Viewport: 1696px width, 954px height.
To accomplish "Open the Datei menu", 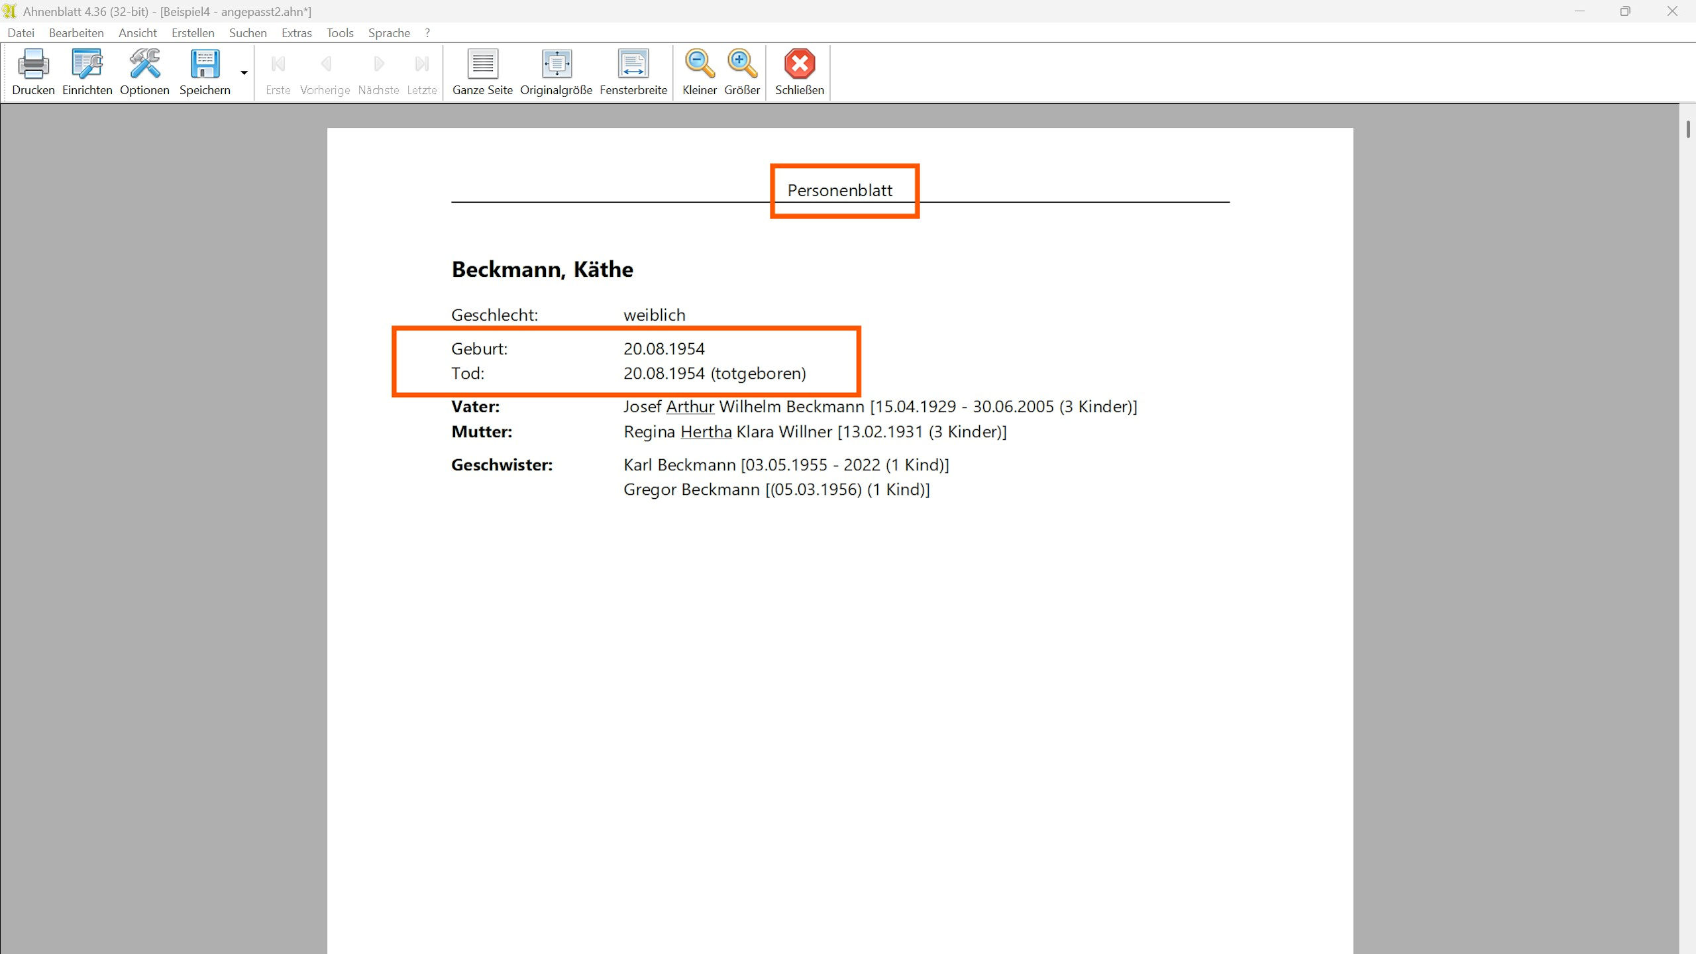I will tap(21, 33).
